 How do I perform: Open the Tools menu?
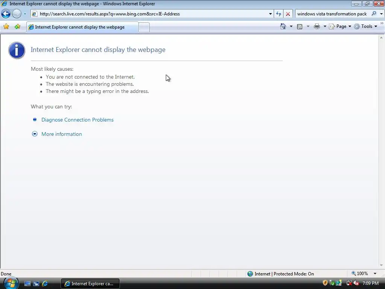pos(365,27)
